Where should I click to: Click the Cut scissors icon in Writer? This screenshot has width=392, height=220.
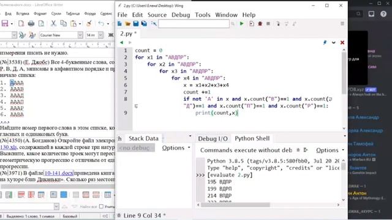click(x=53, y=24)
